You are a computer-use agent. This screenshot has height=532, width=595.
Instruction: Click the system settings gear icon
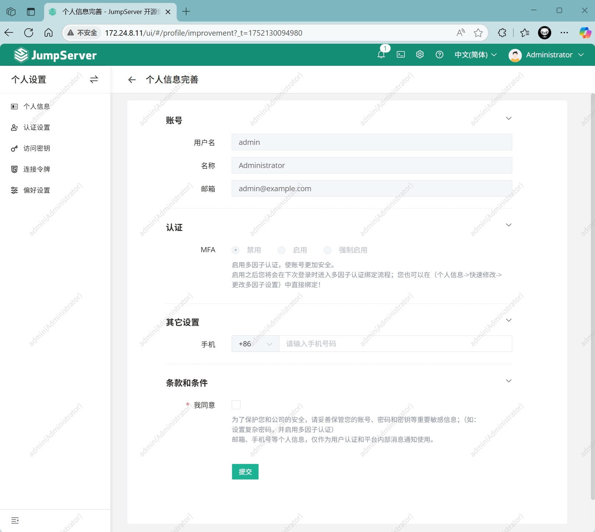[x=420, y=55]
